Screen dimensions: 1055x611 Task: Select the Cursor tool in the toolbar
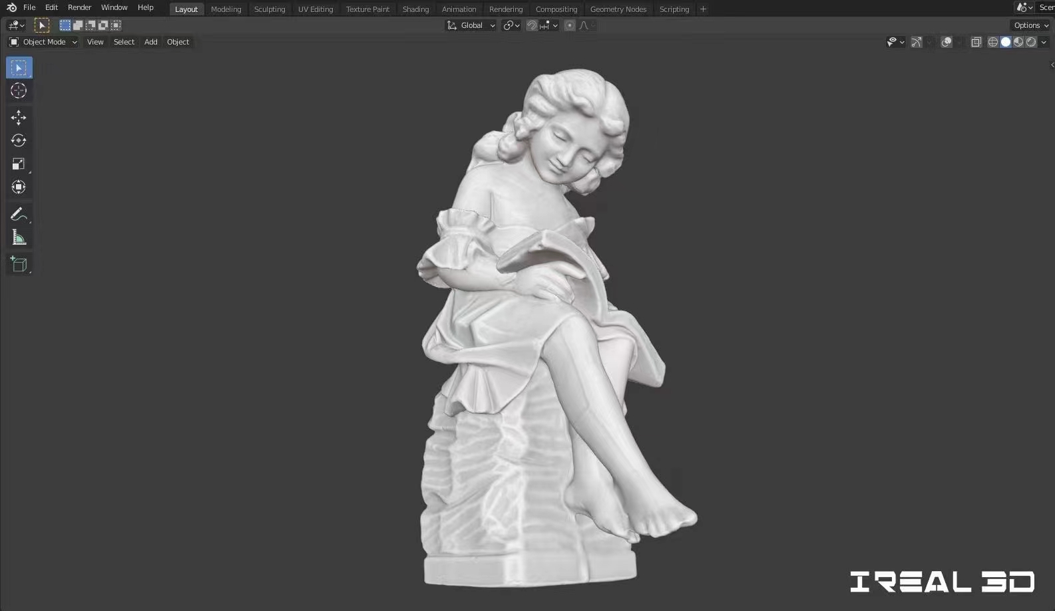19,91
